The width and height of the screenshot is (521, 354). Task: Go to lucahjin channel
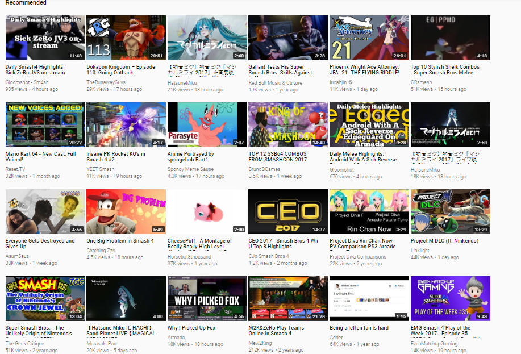[x=338, y=82]
